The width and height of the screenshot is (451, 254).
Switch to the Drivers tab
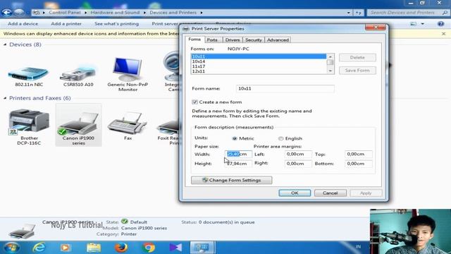coord(233,40)
